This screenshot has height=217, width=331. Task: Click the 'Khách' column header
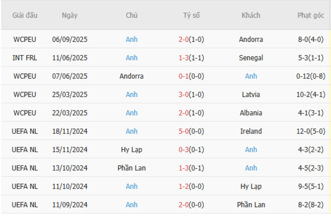point(251,15)
